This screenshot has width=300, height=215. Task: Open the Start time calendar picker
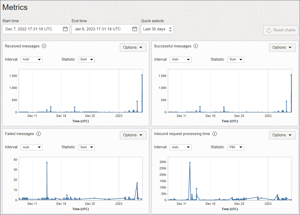[x=65, y=29]
